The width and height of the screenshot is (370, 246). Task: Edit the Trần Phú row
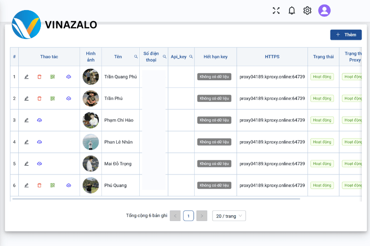click(26, 98)
